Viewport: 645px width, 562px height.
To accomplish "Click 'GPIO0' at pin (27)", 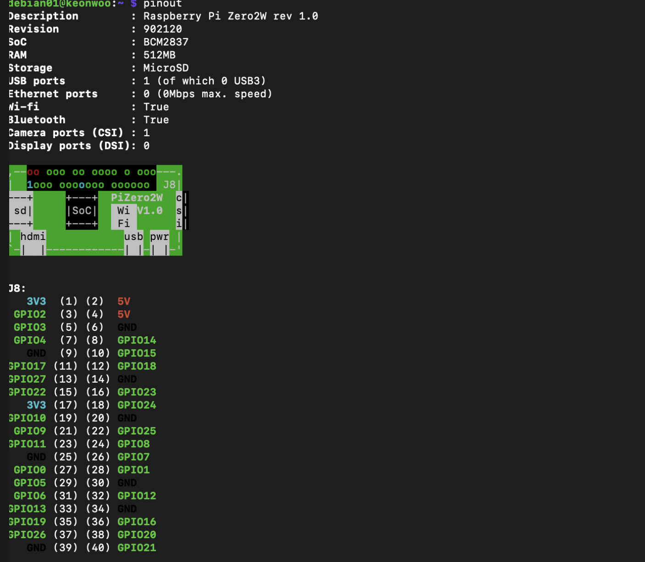I will click(30, 470).
